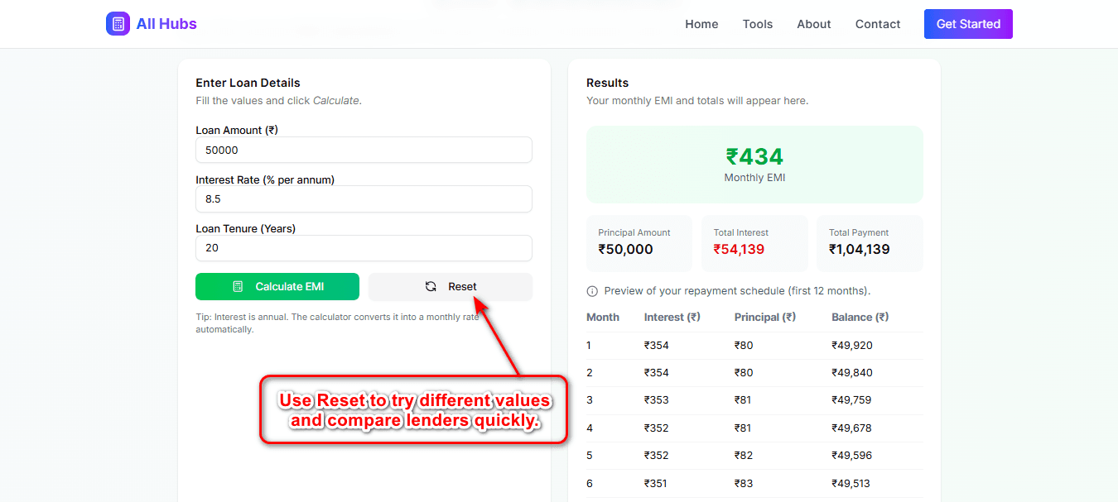Click the refresh icon in Reset button
The image size is (1118, 502).
[x=431, y=287]
